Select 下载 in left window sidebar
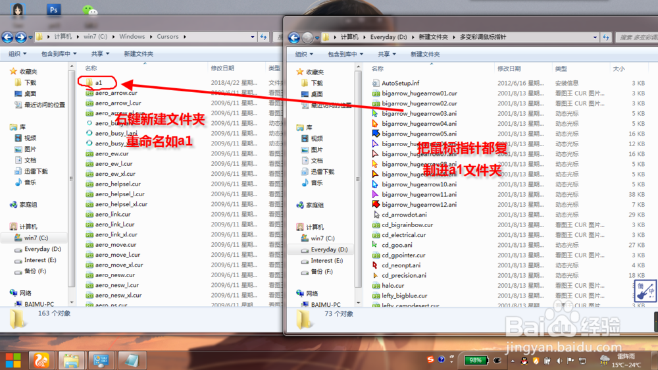Screen dimensions: 658x370 click(30, 83)
